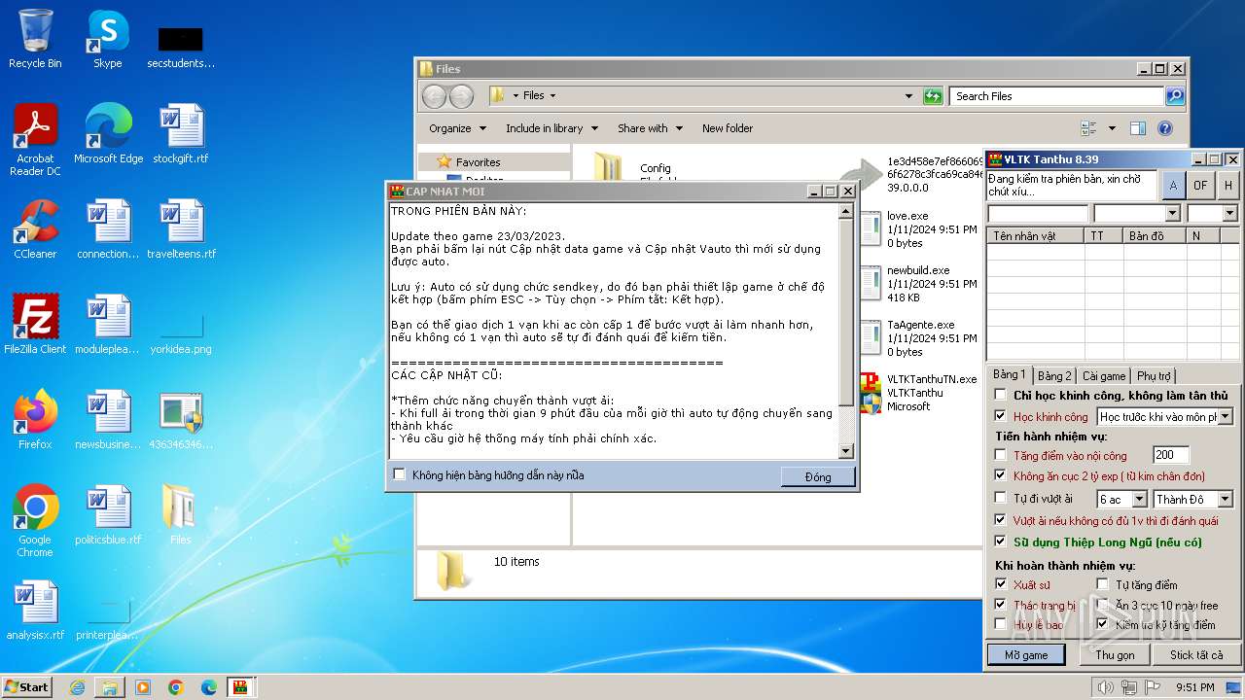Switch to the 'Bảng 1' tab
This screenshot has height=700, width=1245.
[x=1009, y=374]
